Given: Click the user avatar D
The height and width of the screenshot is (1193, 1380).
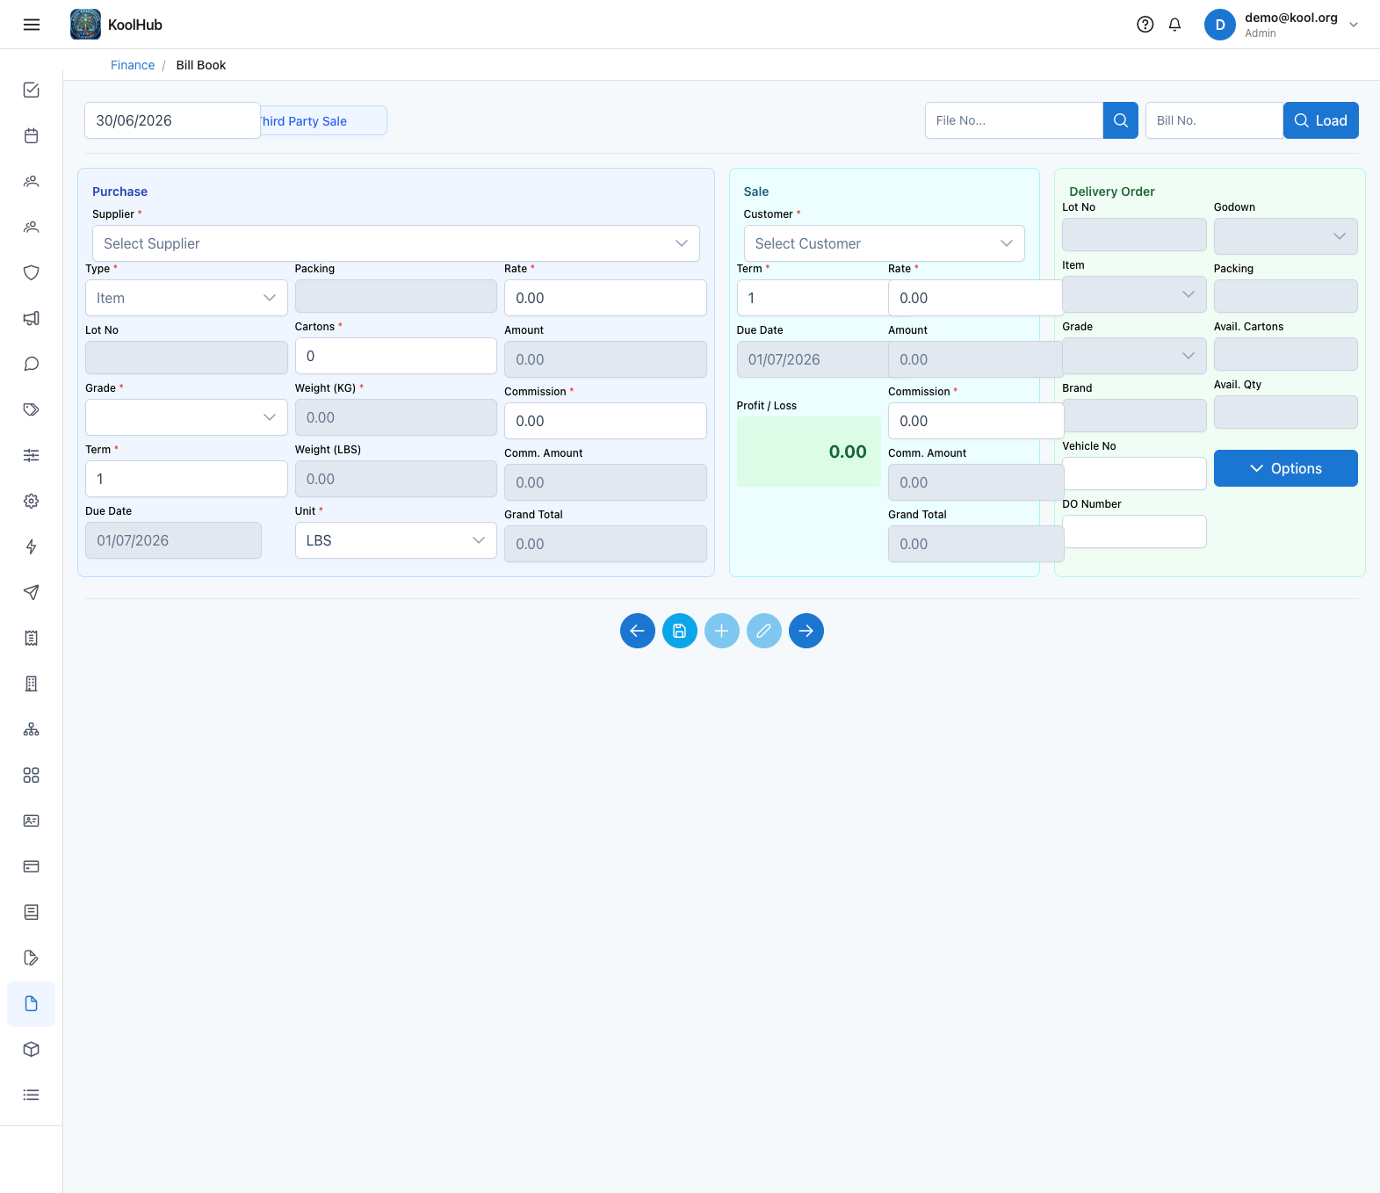Looking at the screenshot, I should (1219, 25).
